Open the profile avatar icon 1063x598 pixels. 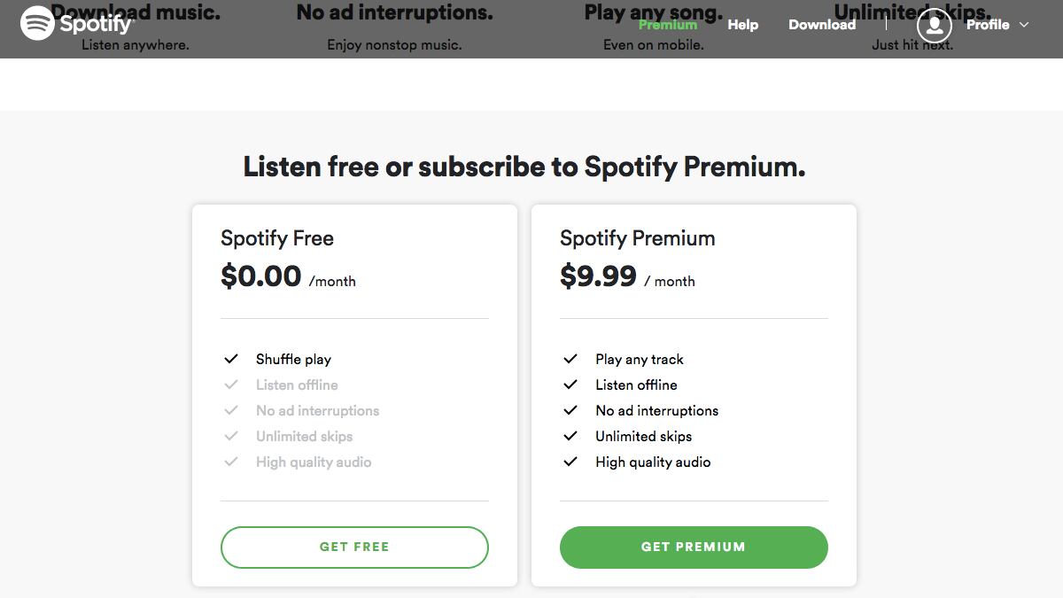coord(934,25)
